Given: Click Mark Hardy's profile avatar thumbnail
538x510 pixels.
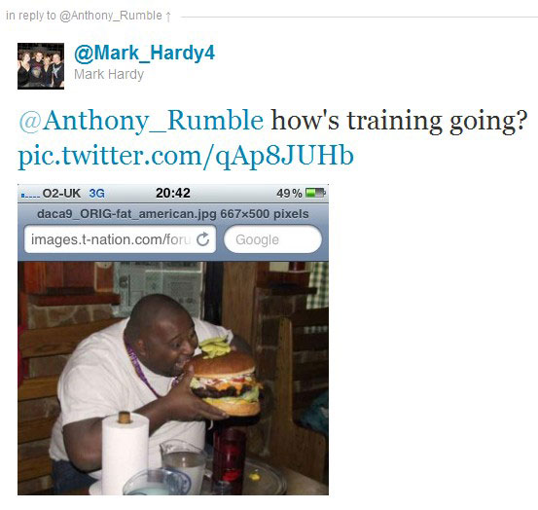Looking at the screenshot, I should click(41, 66).
